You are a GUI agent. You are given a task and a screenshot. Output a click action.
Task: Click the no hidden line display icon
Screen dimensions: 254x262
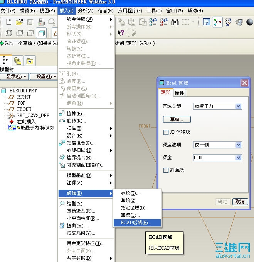[x=30, y=33]
